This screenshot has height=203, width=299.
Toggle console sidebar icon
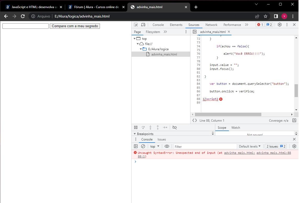(136, 146)
